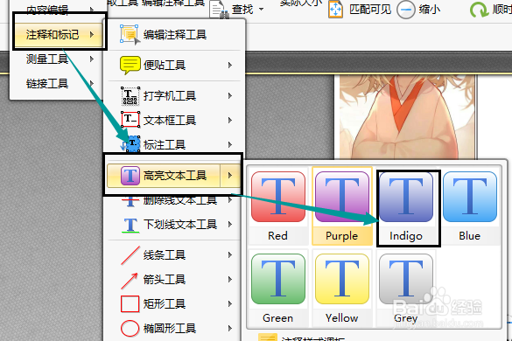Select the Purple highlight color
The width and height of the screenshot is (512, 341).
pos(342,205)
